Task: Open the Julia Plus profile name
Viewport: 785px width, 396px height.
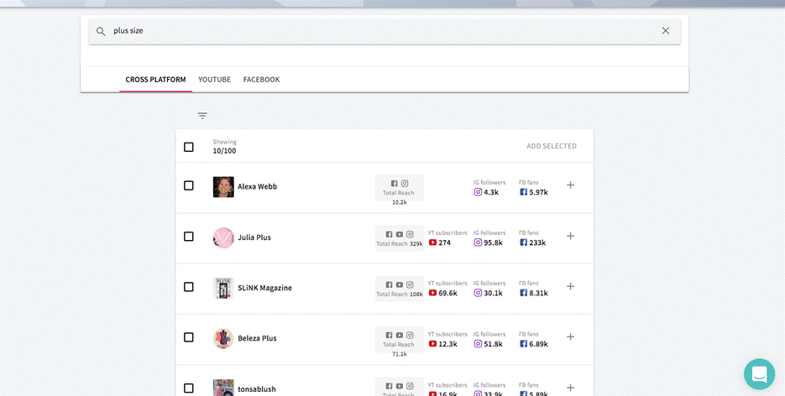Action: (x=254, y=237)
